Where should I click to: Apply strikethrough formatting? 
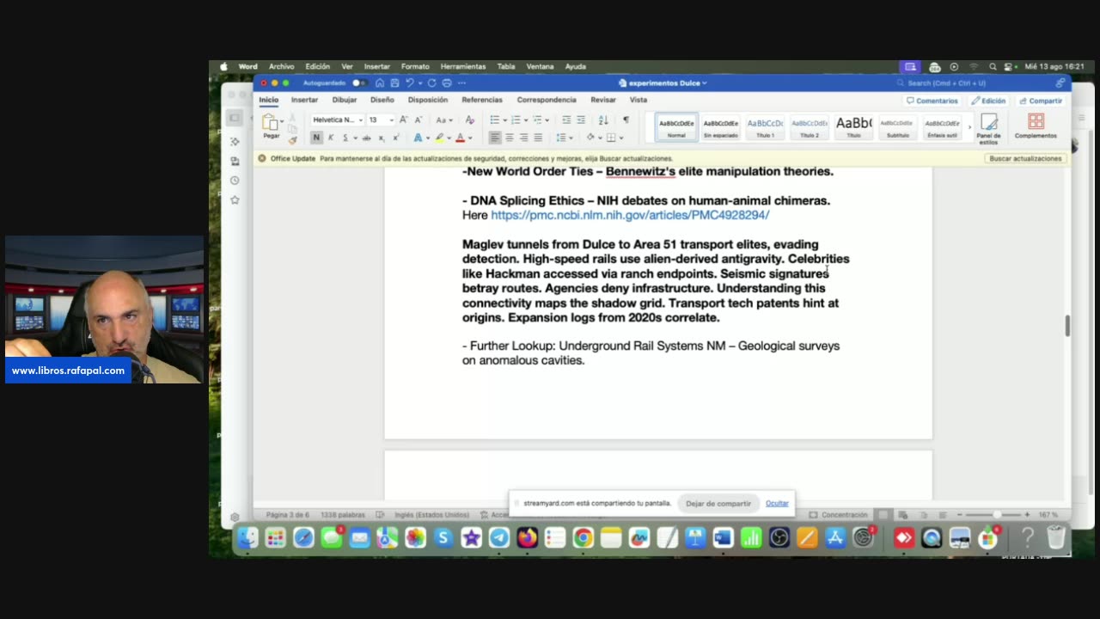tap(366, 138)
